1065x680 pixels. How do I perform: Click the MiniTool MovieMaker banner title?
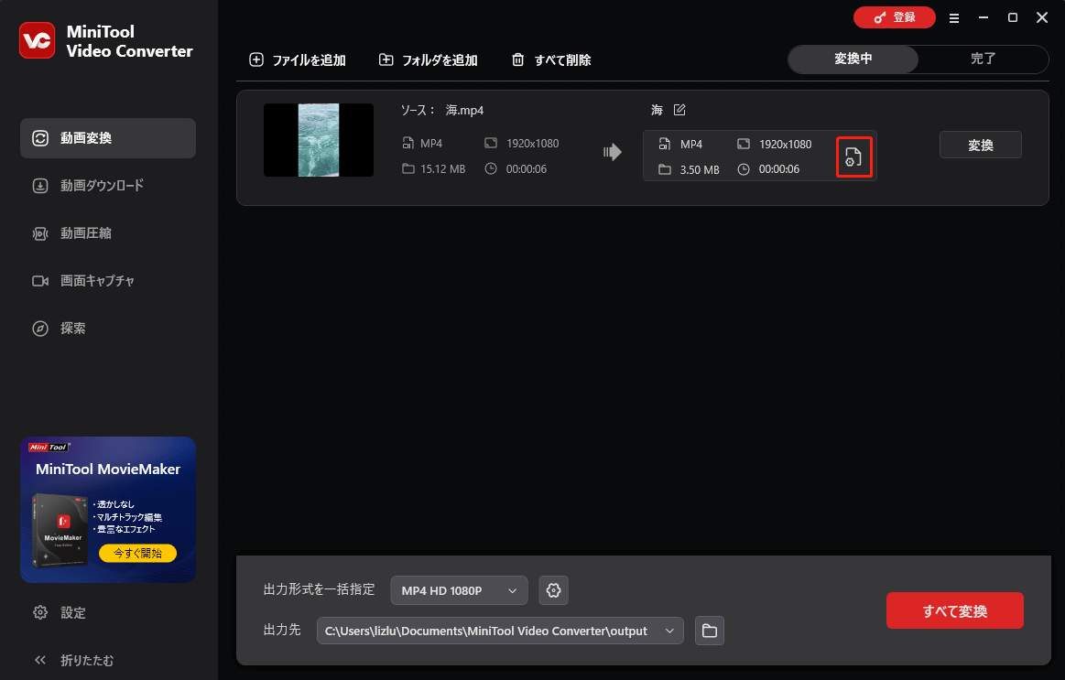[x=108, y=469]
